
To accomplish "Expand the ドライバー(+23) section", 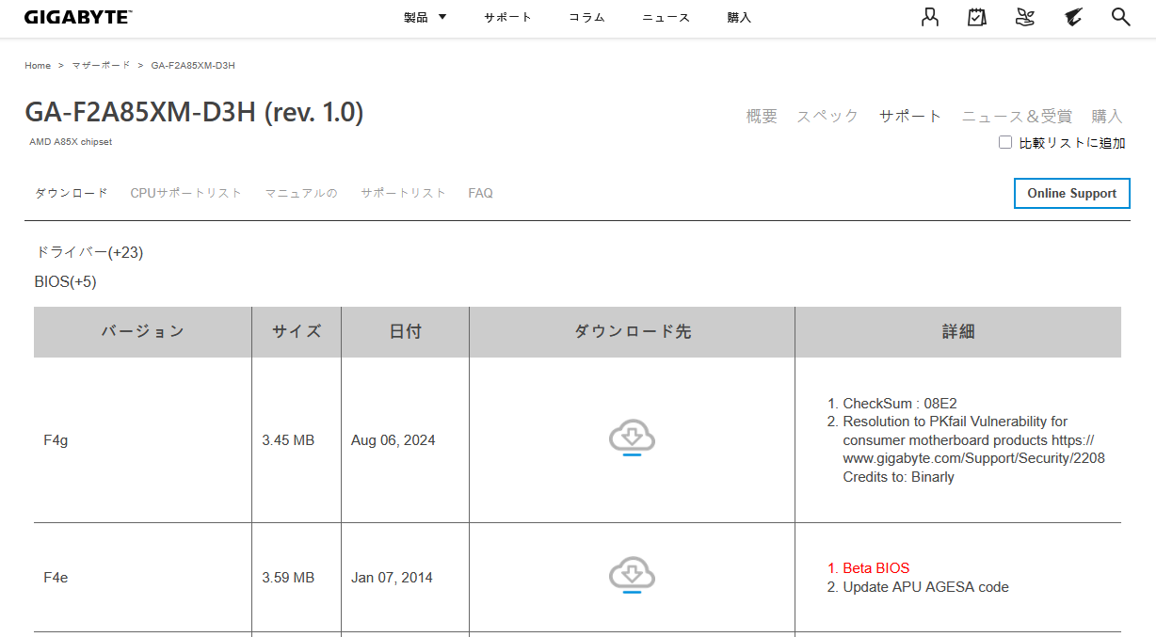I will coord(89,252).
